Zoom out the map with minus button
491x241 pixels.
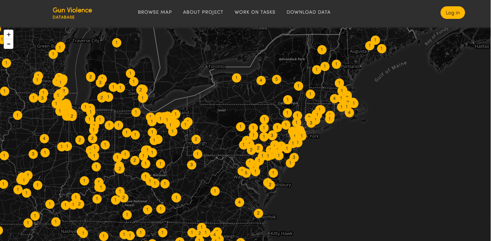tap(9, 44)
